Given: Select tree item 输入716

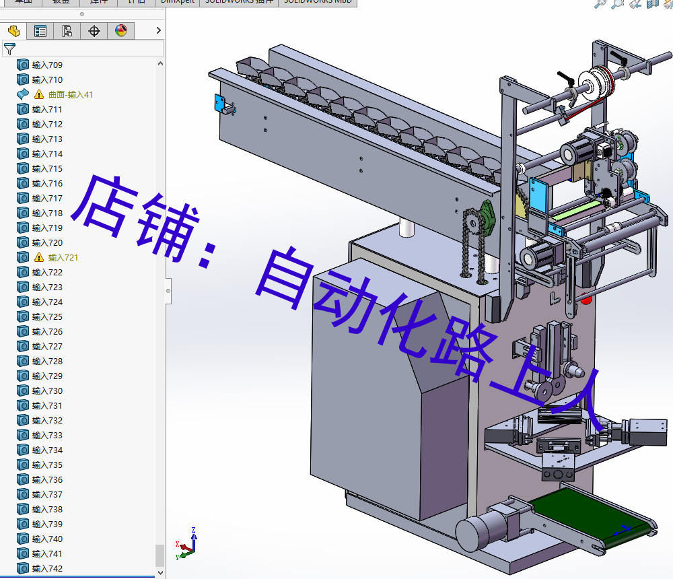Looking at the screenshot, I should [47, 183].
